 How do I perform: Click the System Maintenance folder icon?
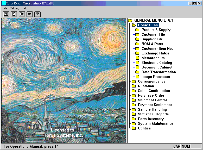click(134, 124)
